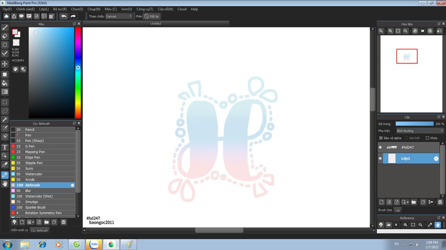Click the Navigator preview thumbnail
The width and height of the screenshot is (446, 250).
[x=411, y=74]
